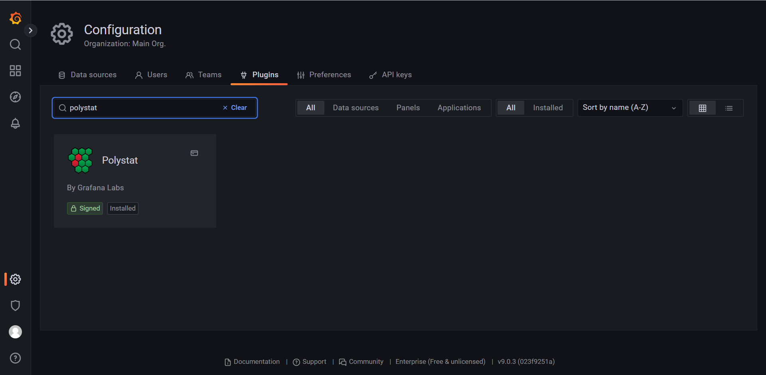
Task: Open the Alerting bell icon
Action: [15, 123]
